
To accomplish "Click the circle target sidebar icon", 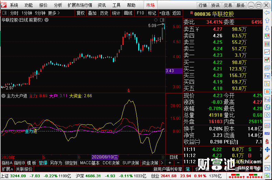I will (267, 115).
